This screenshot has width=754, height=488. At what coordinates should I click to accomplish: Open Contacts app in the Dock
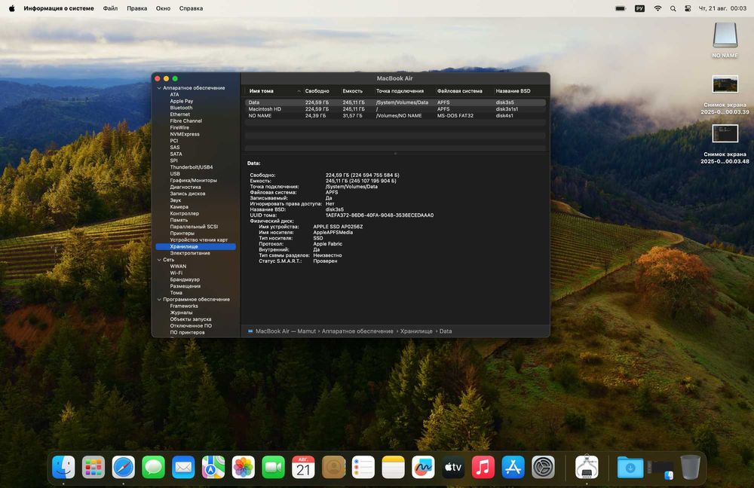point(333,467)
